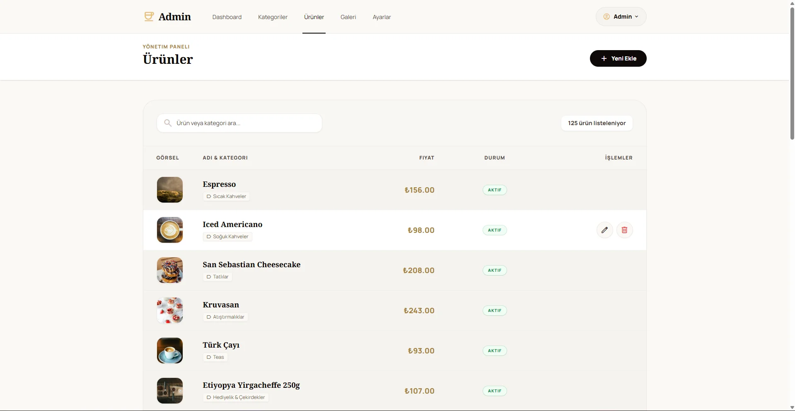Click the Iced Americano product thumbnail

pyautogui.click(x=169, y=230)
